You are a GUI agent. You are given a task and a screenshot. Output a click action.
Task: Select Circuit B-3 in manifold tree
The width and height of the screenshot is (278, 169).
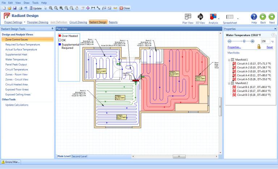[x=252, y=95]
